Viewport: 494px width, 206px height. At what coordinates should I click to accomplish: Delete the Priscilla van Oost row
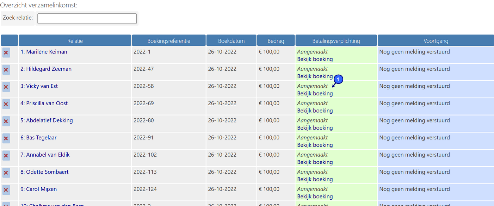(x=6, y=104)
